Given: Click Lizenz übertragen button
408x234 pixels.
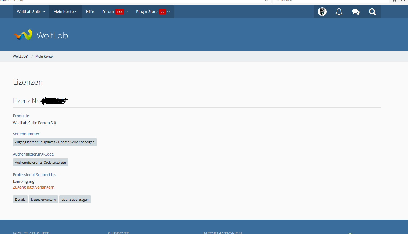Looking at the screenshot, I should coord(75,200).
